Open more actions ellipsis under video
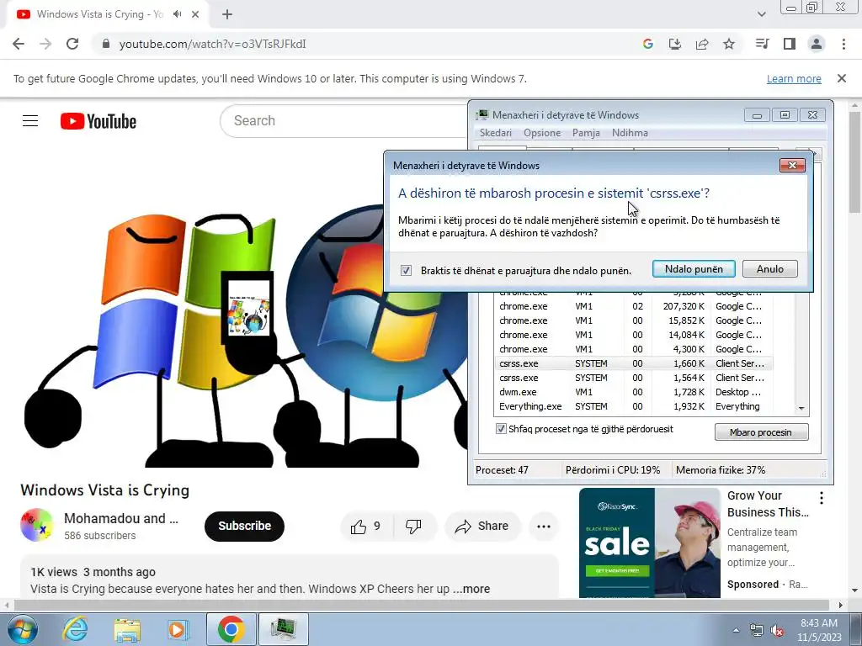Image resolution: width=862 pixels, height=646 pixels. pos(544,527)
